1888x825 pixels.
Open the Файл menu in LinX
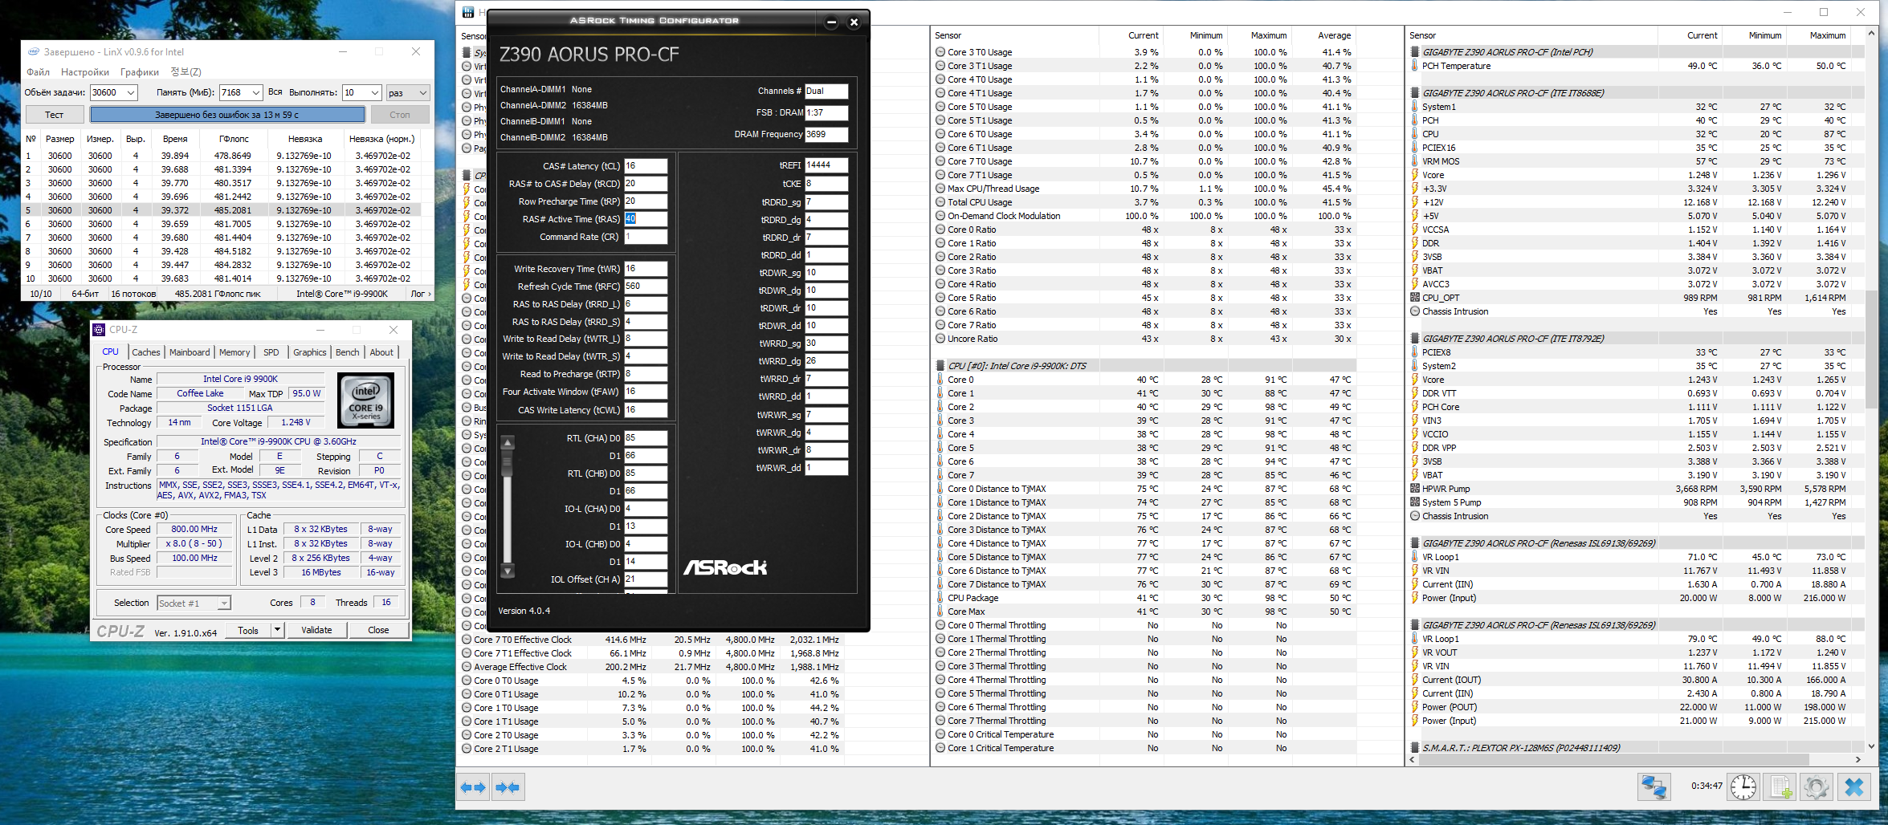(39, 72)
